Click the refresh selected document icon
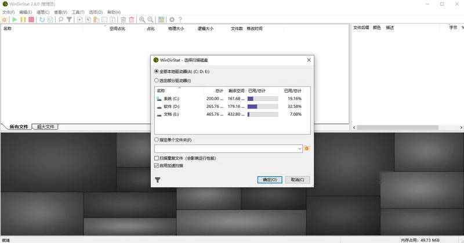Image resolution: width=464 pixels, height=243 pixels. pyautogui.click(x=50, y=20)
